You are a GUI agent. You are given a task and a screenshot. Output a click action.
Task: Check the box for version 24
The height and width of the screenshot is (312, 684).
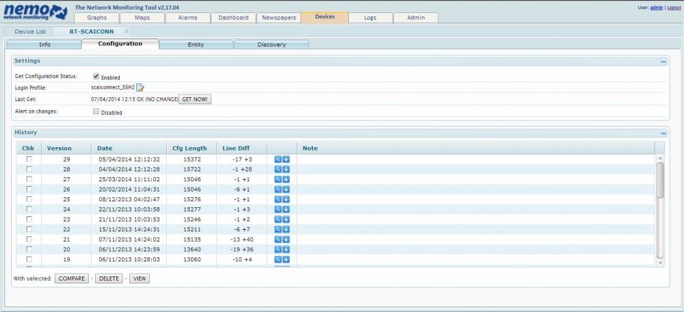tap(29, 209)
